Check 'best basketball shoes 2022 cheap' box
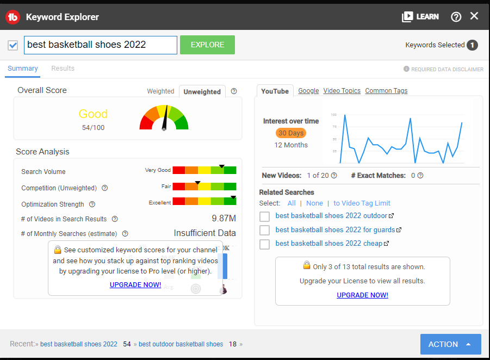The width and height of the screenshot is (490, 360). (264, 244)
